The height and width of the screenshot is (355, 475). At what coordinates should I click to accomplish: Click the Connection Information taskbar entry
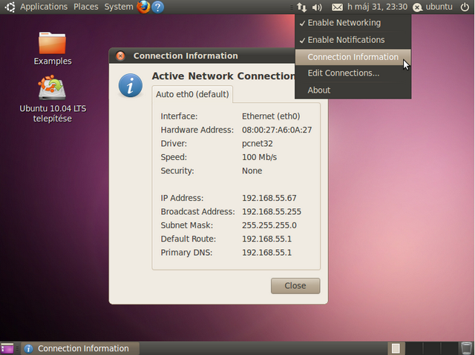pos(76,348)
